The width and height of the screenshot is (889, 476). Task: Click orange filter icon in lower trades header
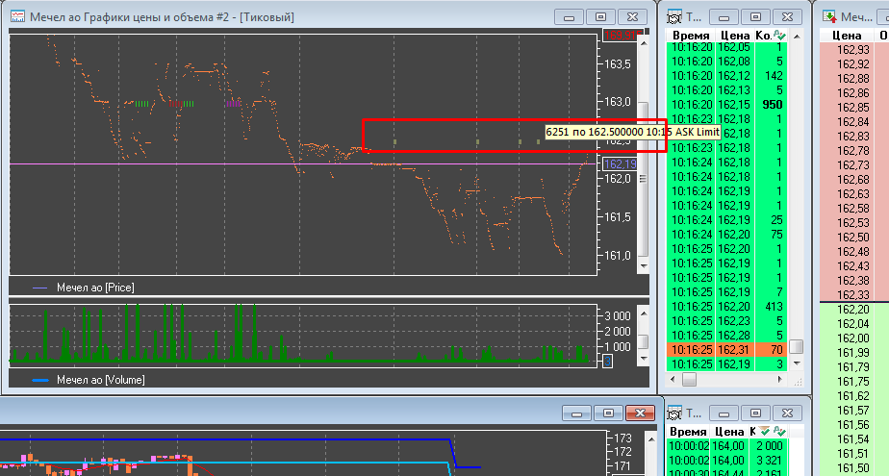coord(765,432)
